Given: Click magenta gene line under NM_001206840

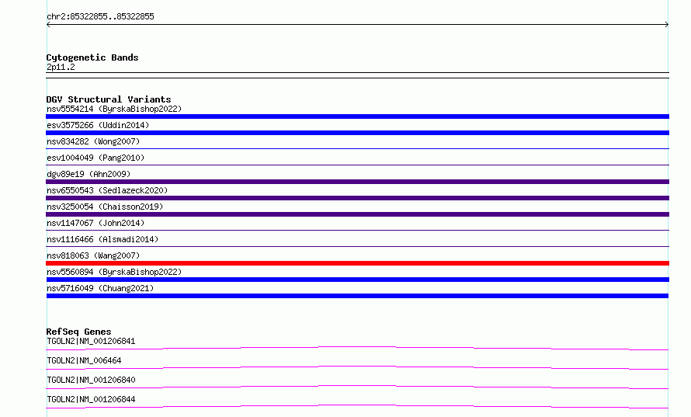Looking at the screenshot, I should pos(357,387).
